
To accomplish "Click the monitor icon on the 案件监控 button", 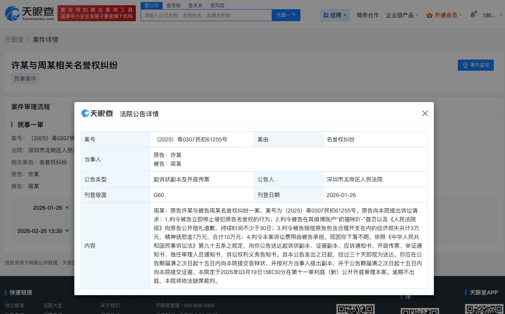I will pos(466,65).
